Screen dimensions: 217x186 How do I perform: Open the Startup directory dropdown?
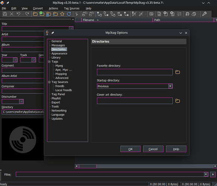tap(170, 86)
